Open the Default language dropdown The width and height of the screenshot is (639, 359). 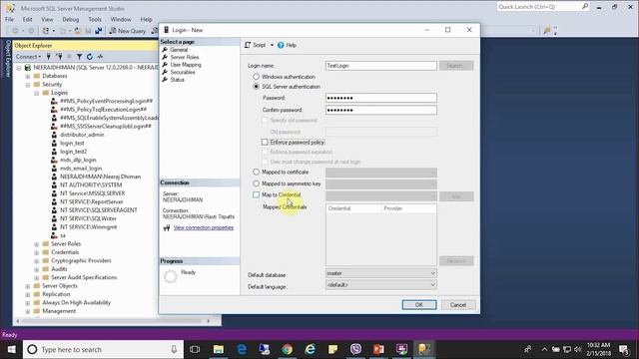(x=381, y=285)
